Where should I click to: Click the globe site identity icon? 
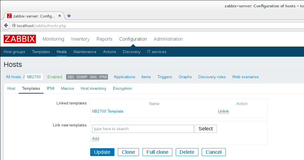(x=14, y=26)
